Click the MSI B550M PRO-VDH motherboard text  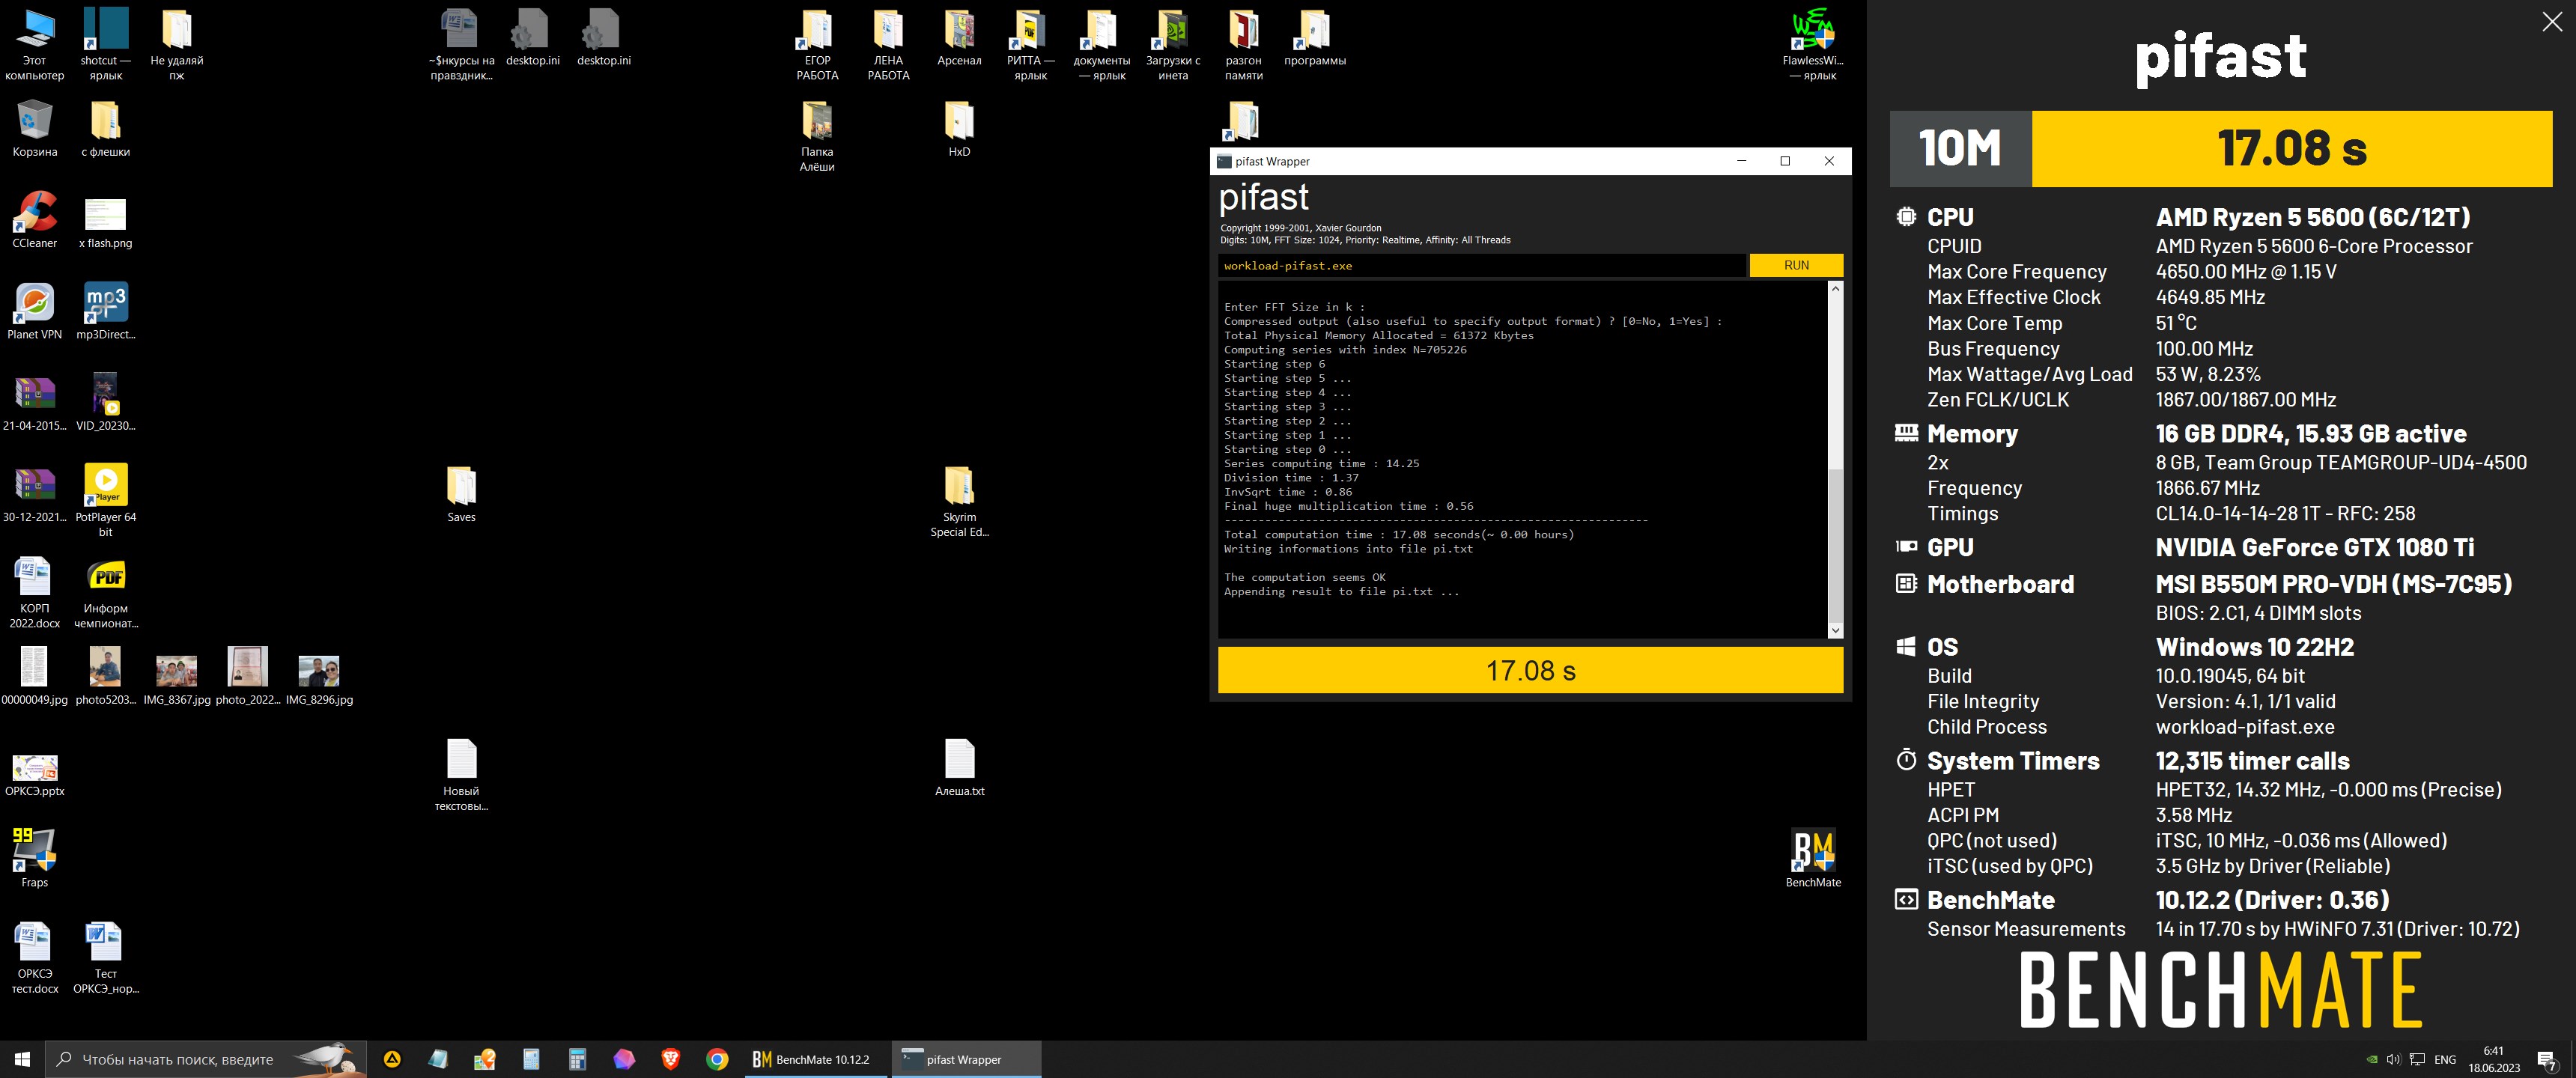[x=2334, y=584]
